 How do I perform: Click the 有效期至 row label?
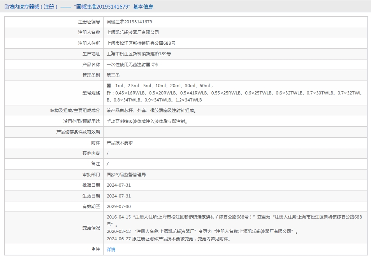(91, 206)
